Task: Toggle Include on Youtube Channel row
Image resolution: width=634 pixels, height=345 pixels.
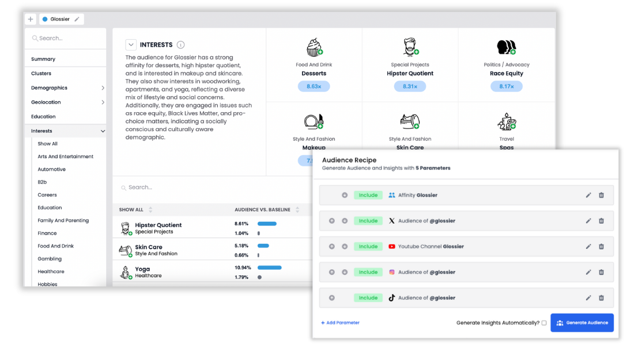Action: (x=368, y=247)
